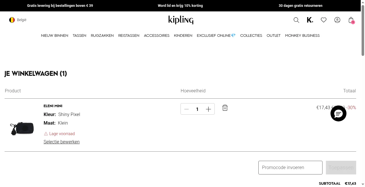Click the Kipling logo

181,20
